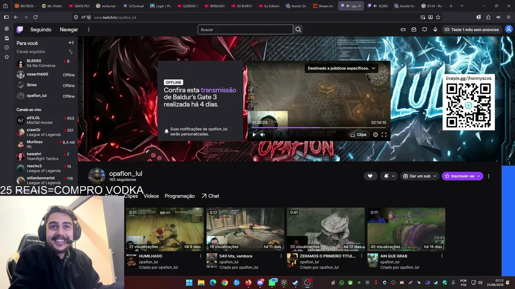This screenshot has height=289, width=515.
Task: Open Skies channel in sidebar
Action: click(45, 85)
